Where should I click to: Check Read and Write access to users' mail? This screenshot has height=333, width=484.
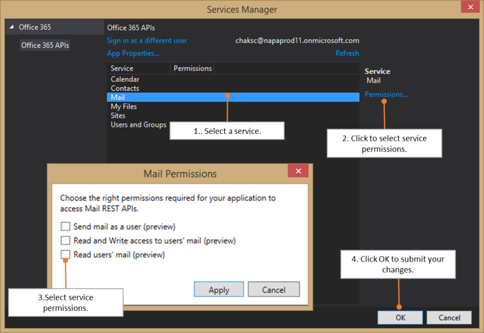66,241
